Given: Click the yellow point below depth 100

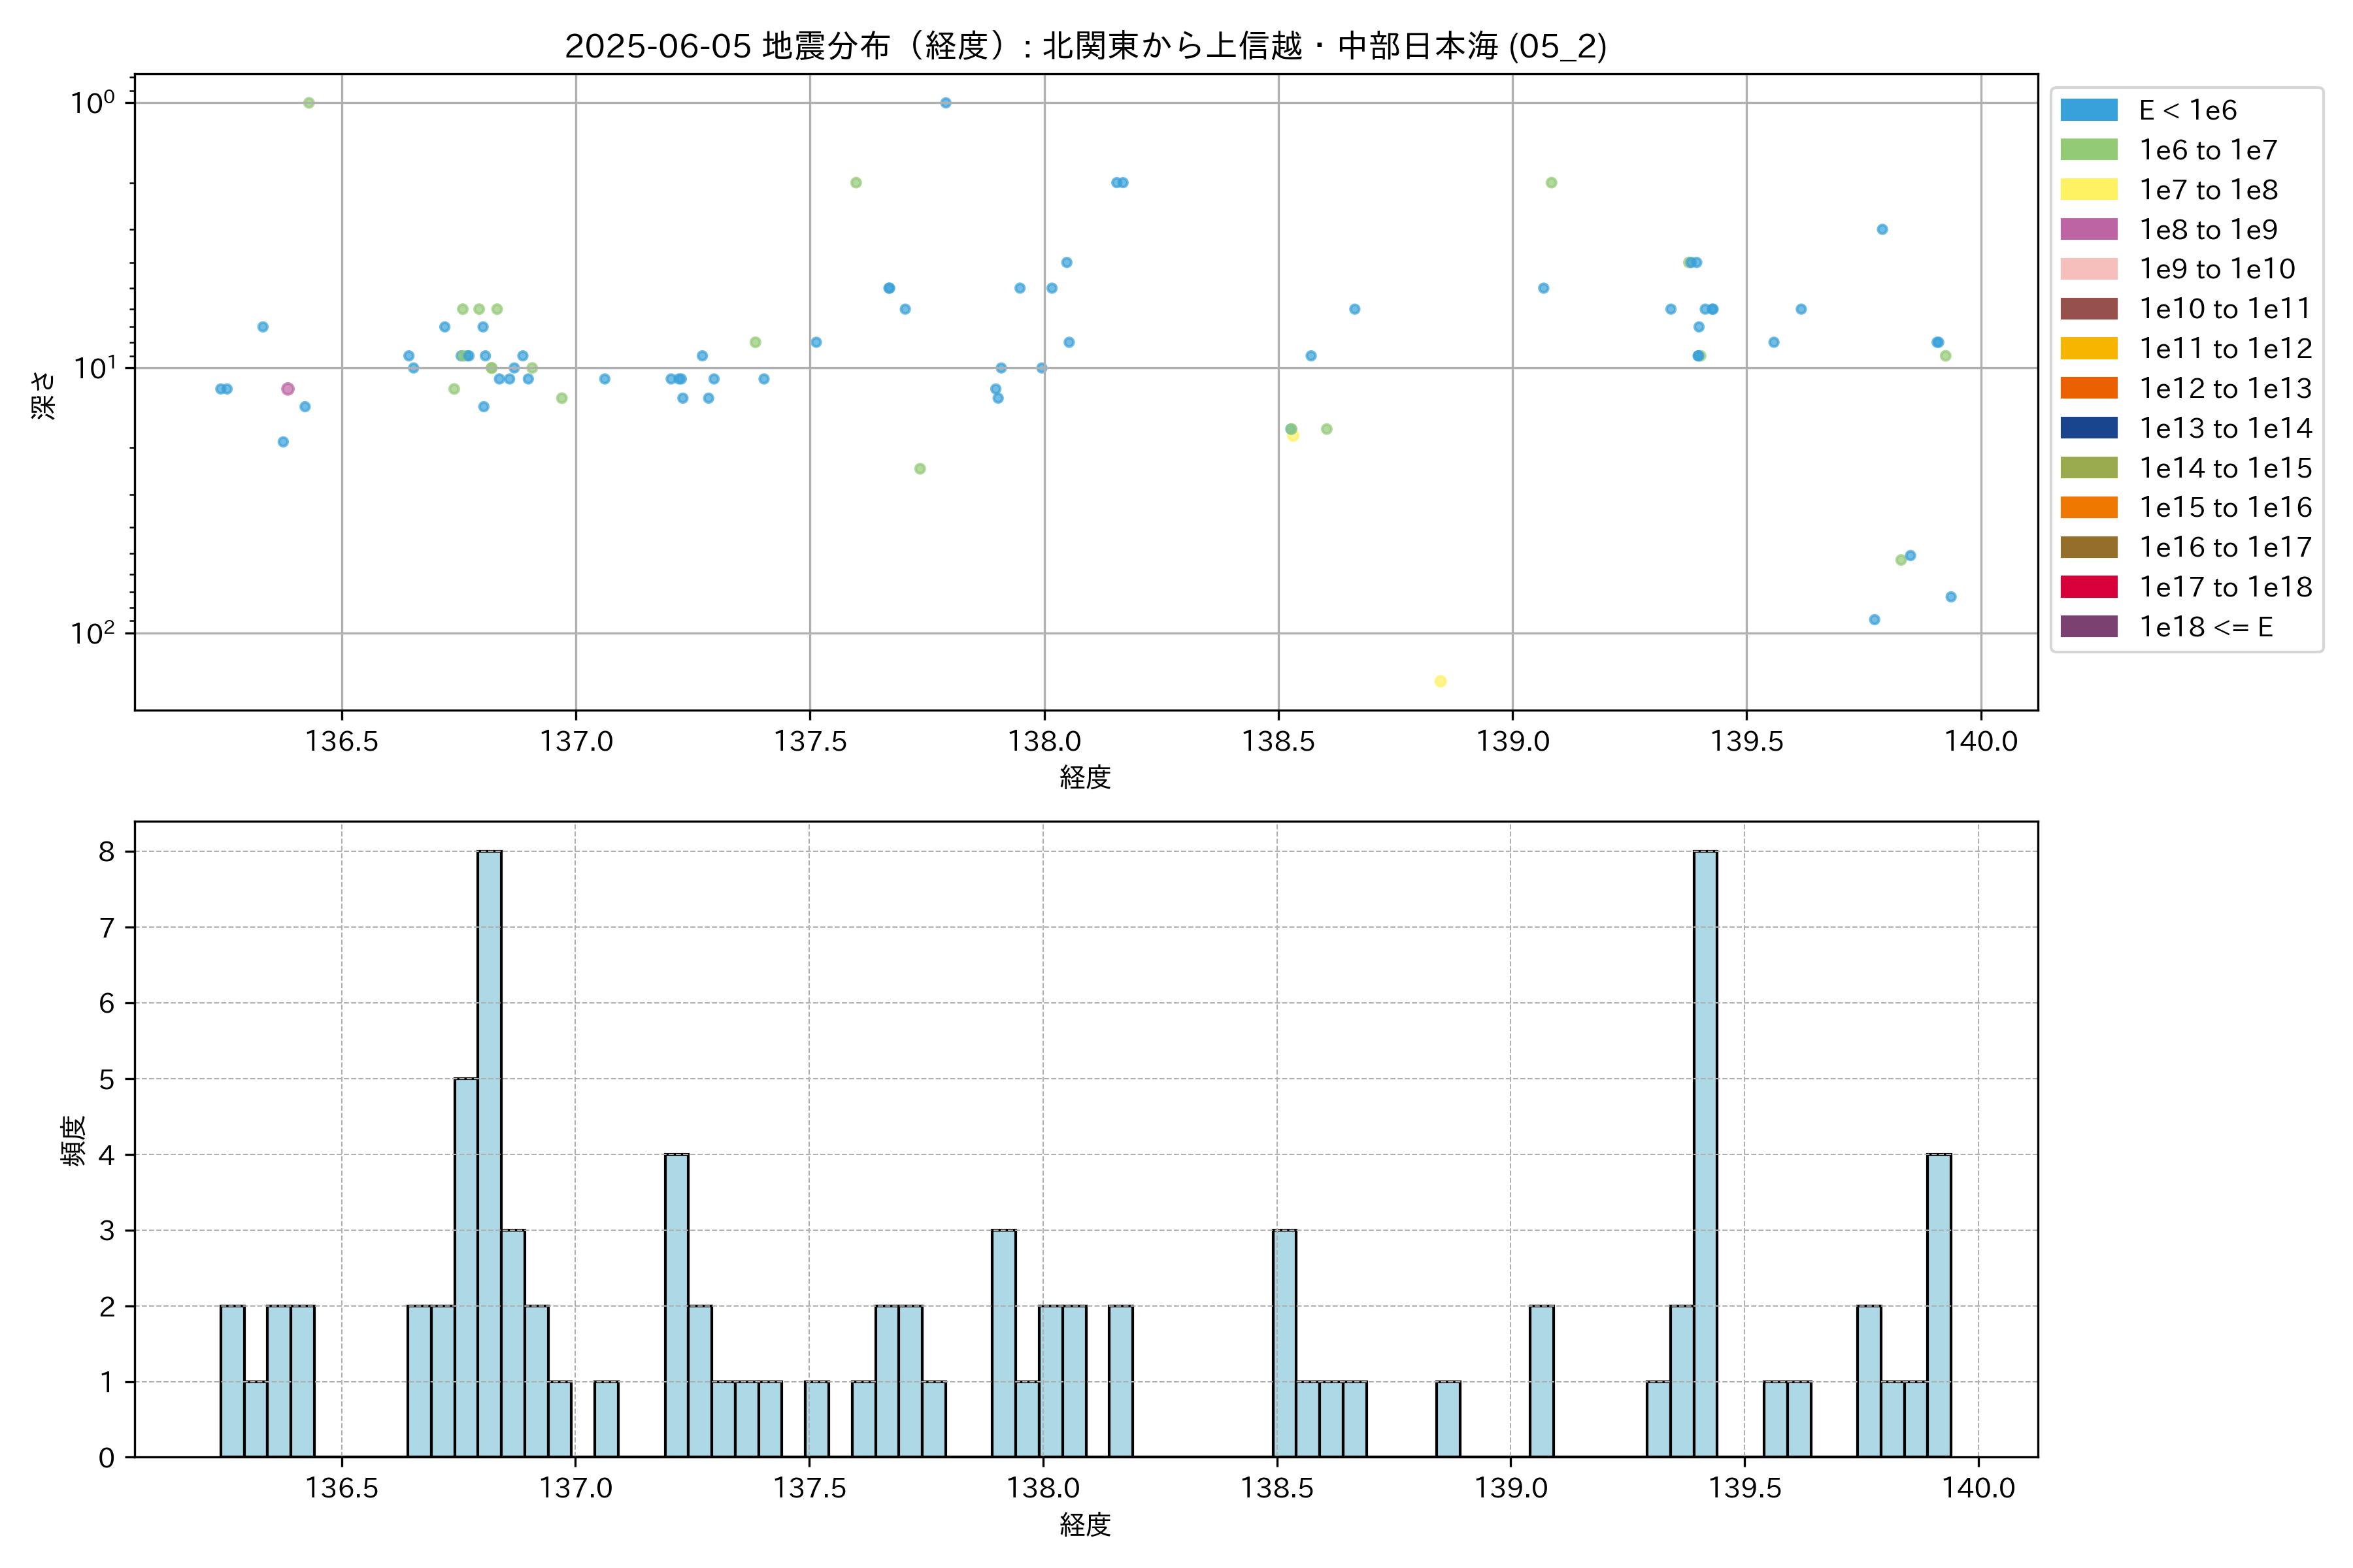Looking at the screenshot, I should click(1441, 681).
